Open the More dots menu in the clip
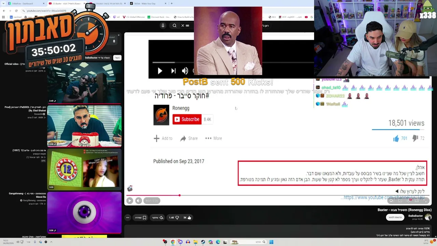 tap(208, 138)
